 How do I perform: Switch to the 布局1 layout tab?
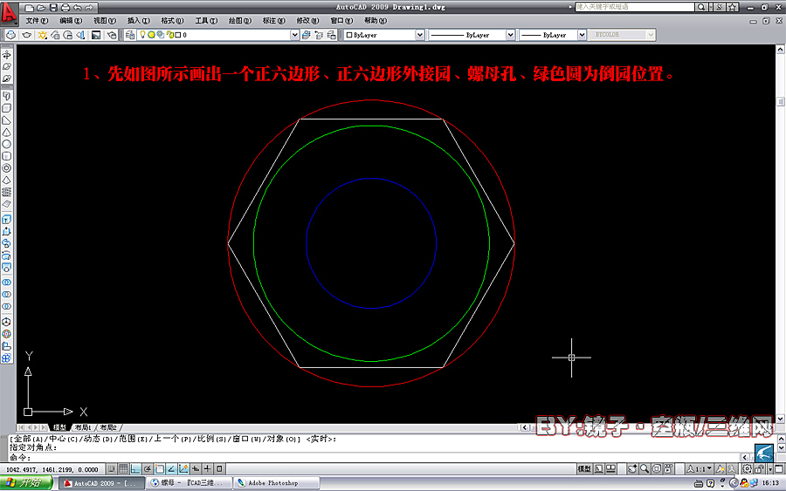click(x=83, y=427)
